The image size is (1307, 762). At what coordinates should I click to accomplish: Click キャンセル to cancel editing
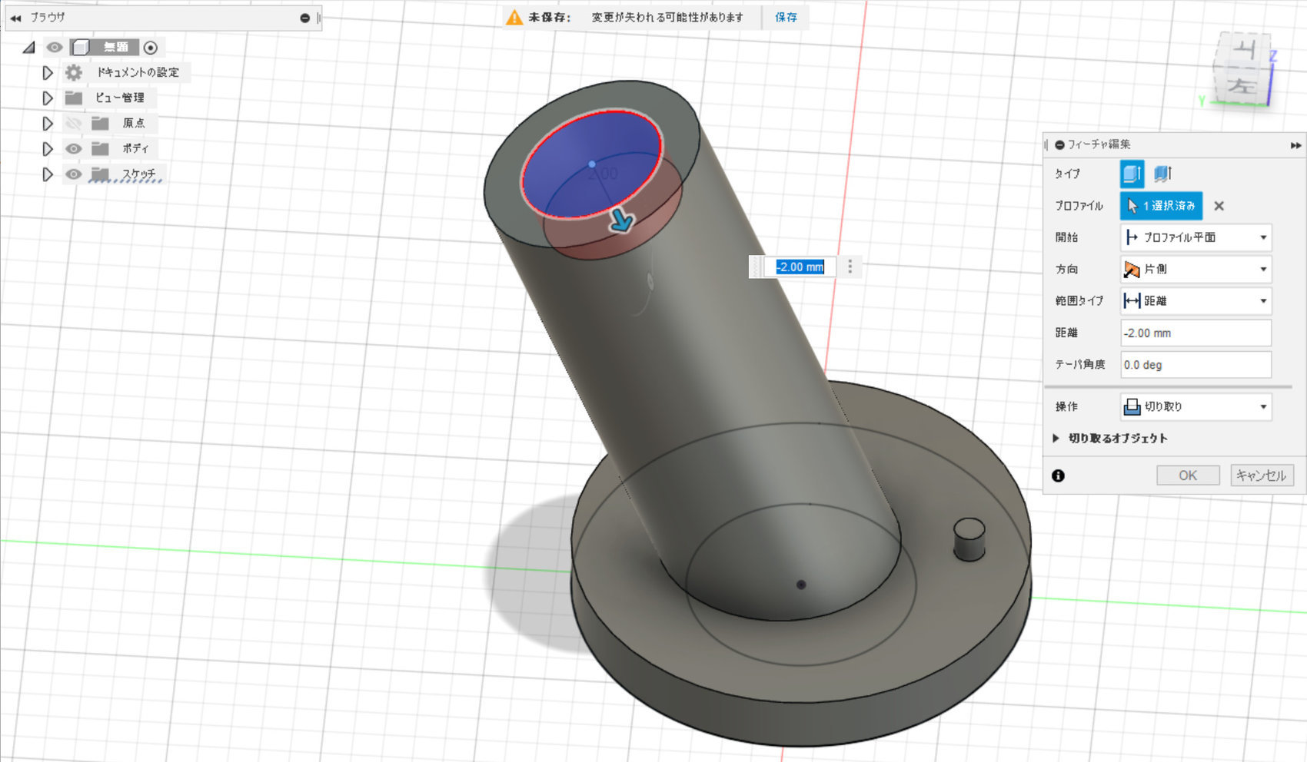[x=1262, y=475]
